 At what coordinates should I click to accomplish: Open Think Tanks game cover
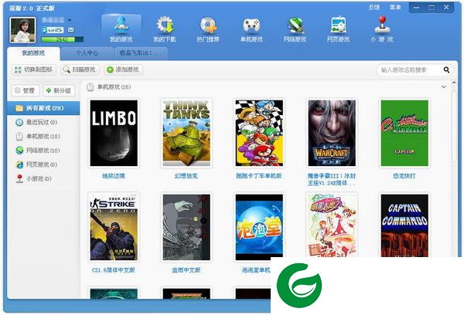pyautogui.click(x=186, y=133)
